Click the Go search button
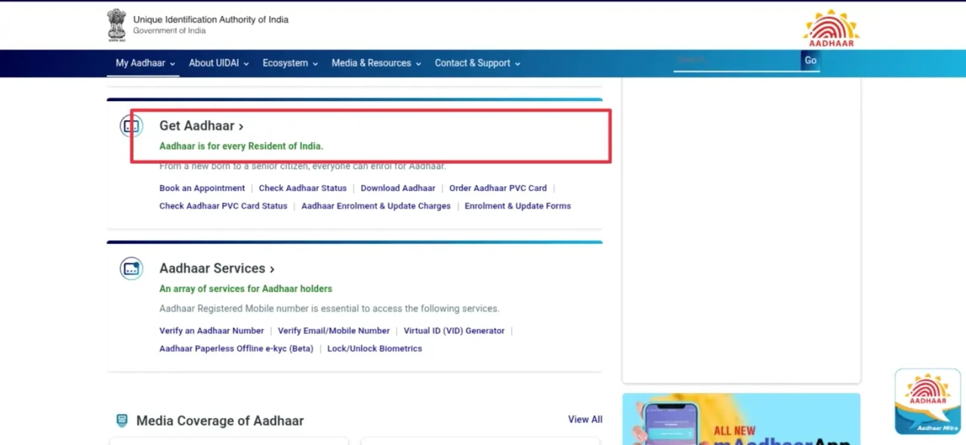The height and width of the screenshot is (445, 966). point(810,60)
